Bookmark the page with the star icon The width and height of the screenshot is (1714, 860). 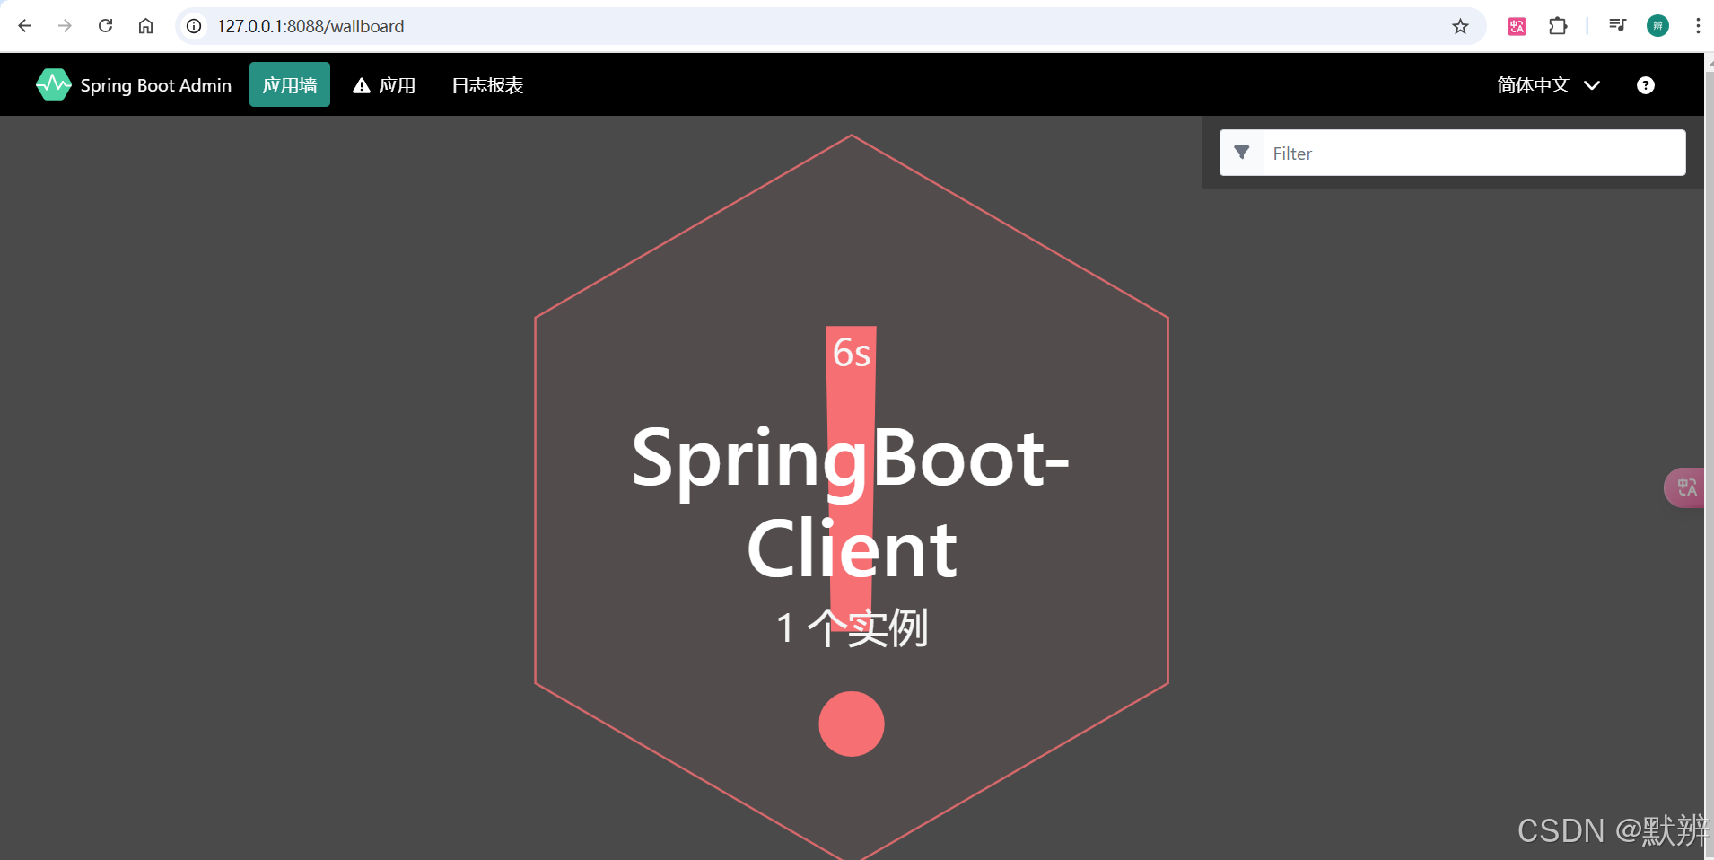click(1461, 26)
